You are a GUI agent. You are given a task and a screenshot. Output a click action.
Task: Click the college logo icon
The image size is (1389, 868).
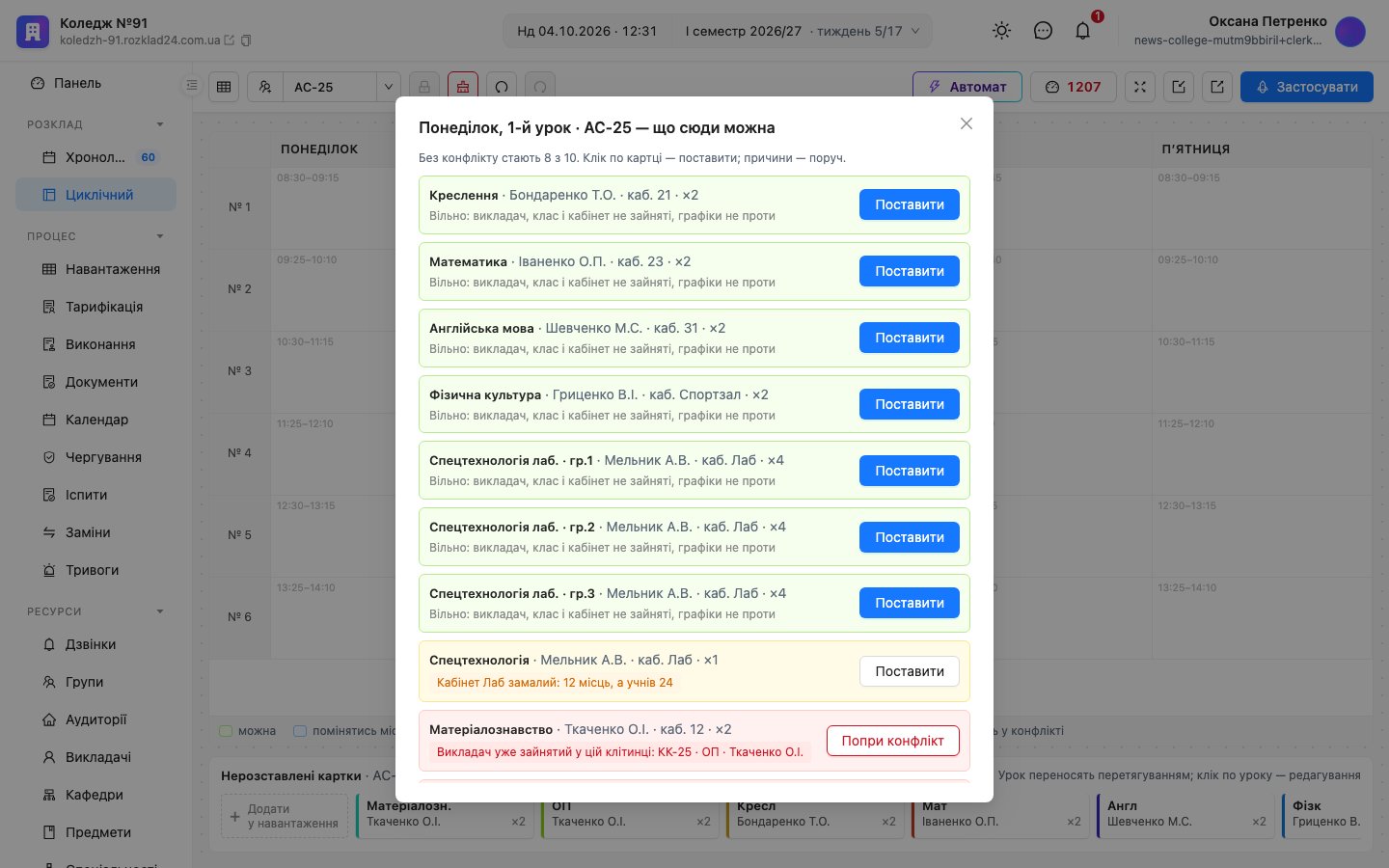(32, 31)
